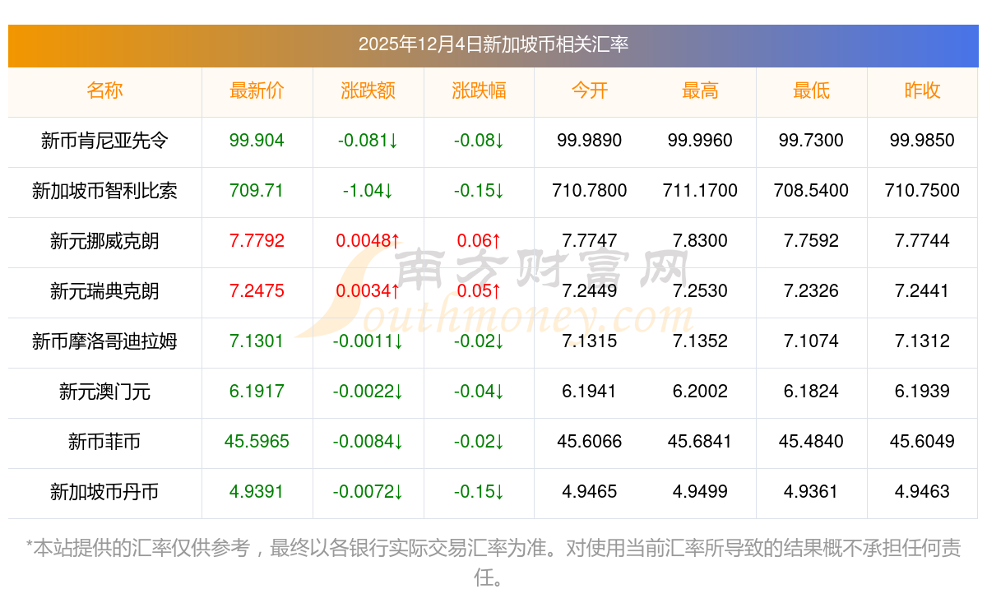This screenshot has width=987, height=603.
Task: Click high value 6.2002
Action: click(700, 392)
